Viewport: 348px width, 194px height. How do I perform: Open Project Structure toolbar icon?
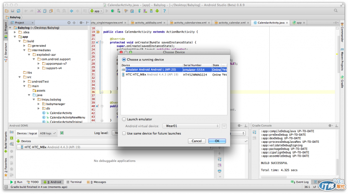click(x=132, y=11)
